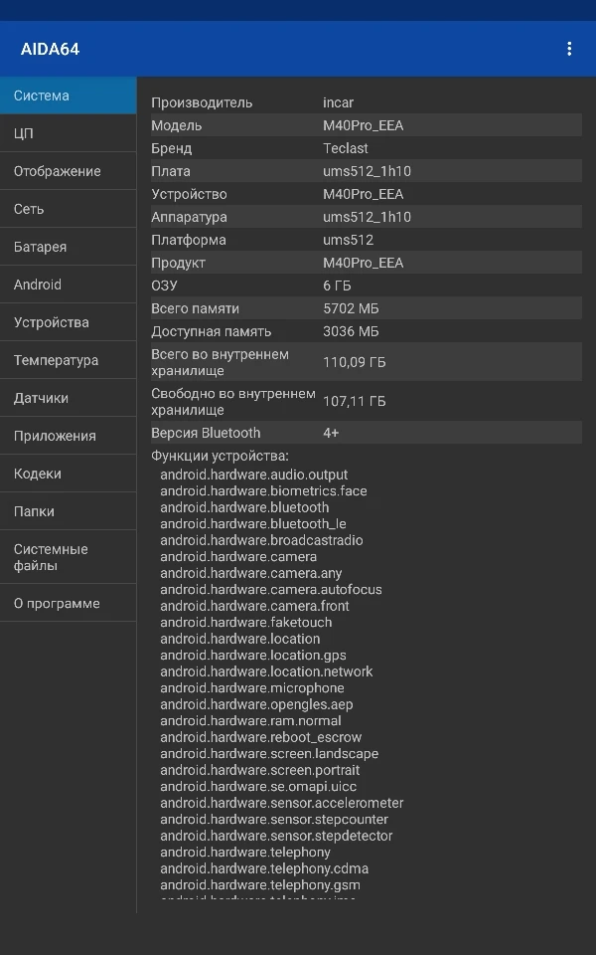
Task: Open Системные файлы section
Action: 68,557
